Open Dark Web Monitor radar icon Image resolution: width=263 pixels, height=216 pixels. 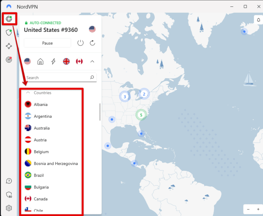[x=9, y=59]
